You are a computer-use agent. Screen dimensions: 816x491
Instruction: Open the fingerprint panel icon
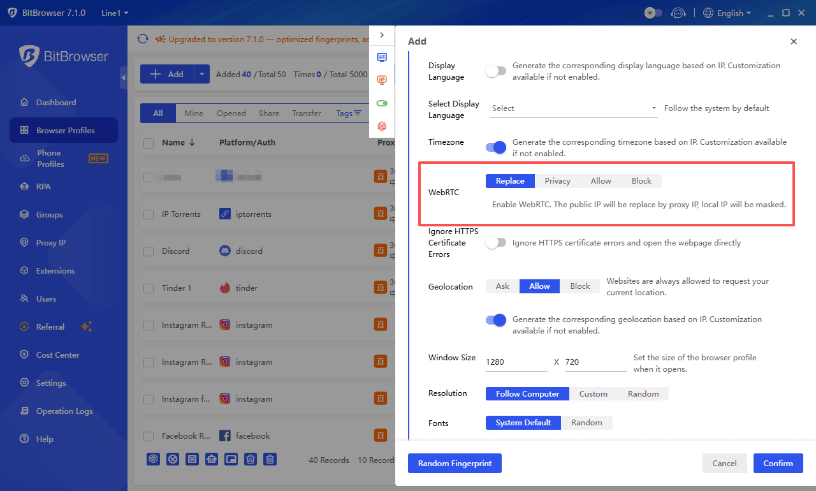pos(382,126)
